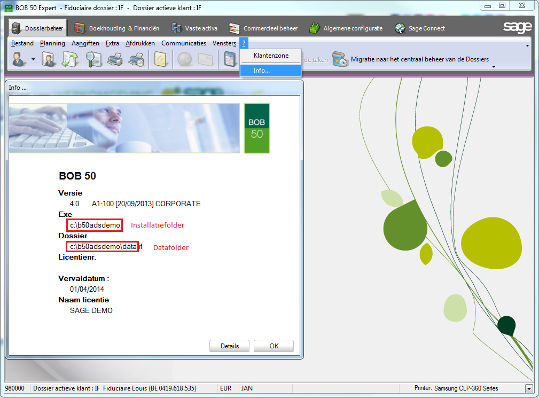Image resolution: width=539 pixels, height=398 pixels.
Task: Close the BOB 50 Expert window
Action: pos(522,6)
